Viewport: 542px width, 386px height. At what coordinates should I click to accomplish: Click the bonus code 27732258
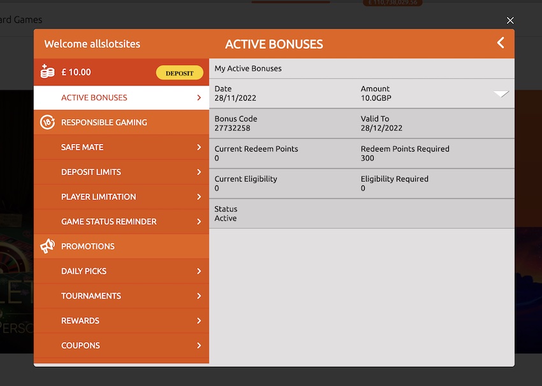pyautogui.click(x=232, y=128)
